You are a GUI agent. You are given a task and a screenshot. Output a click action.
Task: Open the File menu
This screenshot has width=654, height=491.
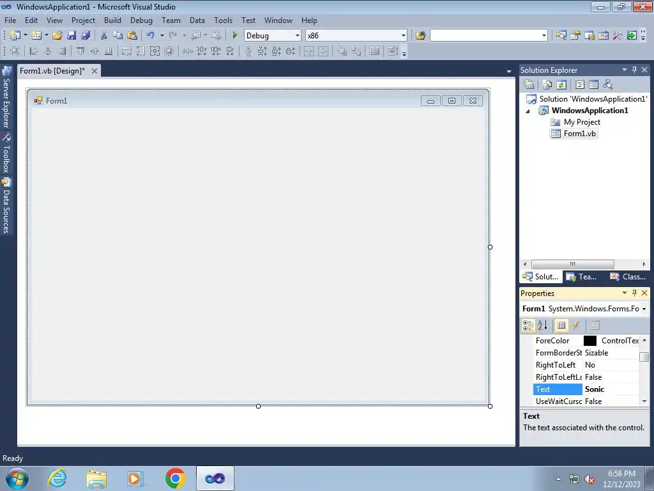pyautogui.click(x=10, y=20)
